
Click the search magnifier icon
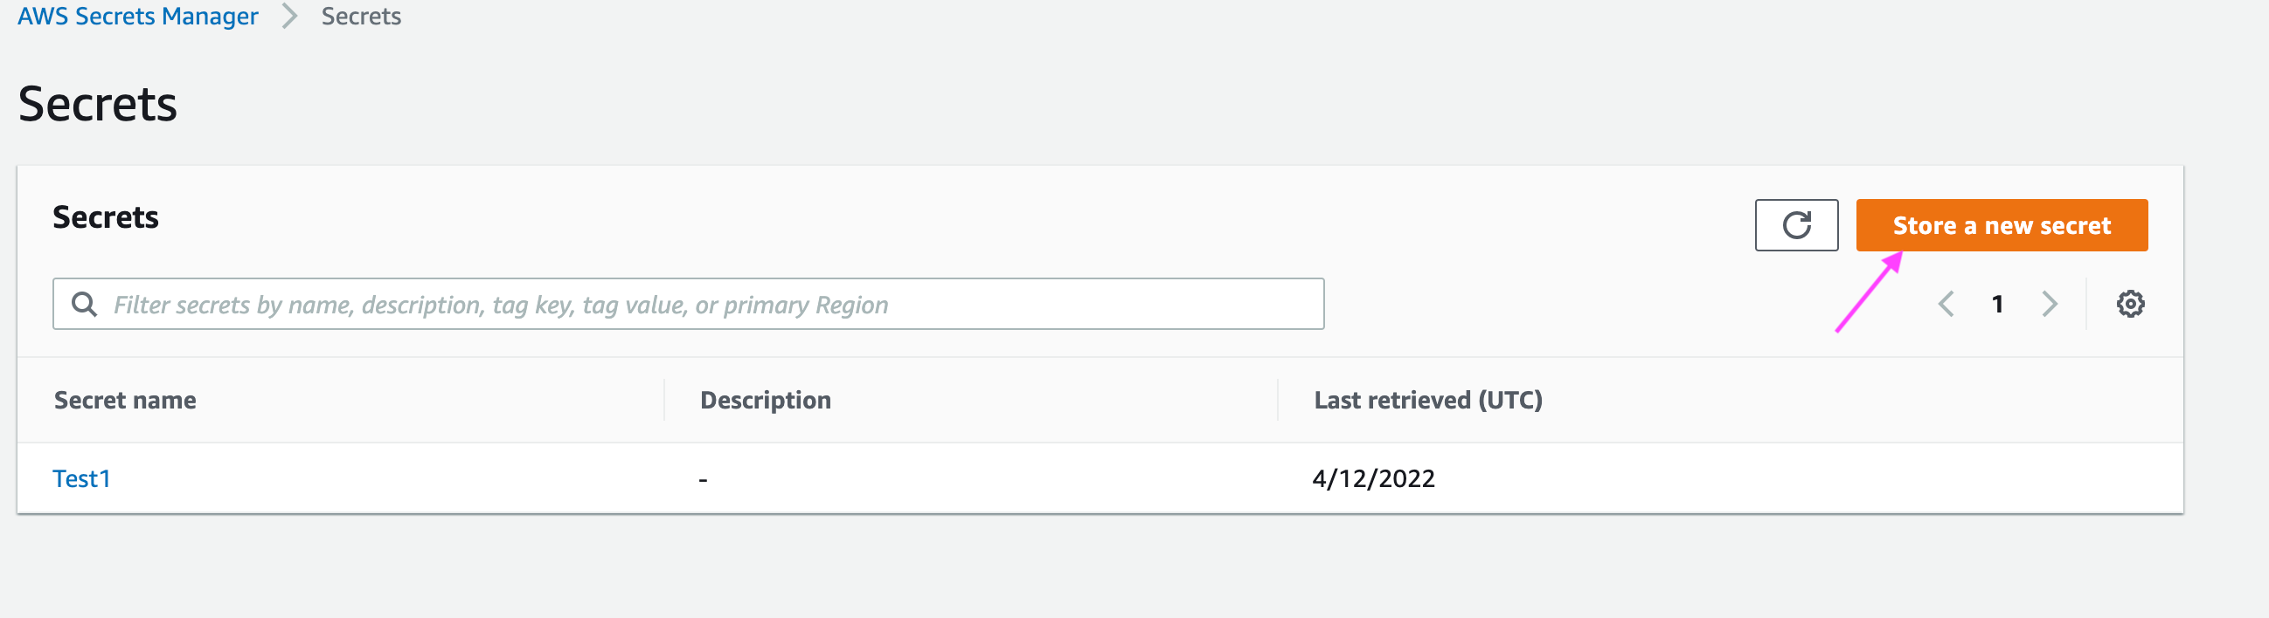(85, 304)
